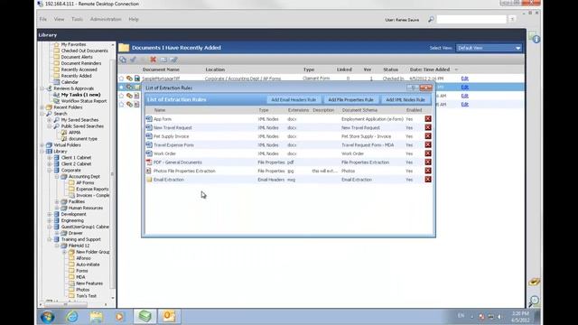Viewport: 578px width, 325px height.
Task: Open SampleMortgageTIFF location link
Action: 243,79
